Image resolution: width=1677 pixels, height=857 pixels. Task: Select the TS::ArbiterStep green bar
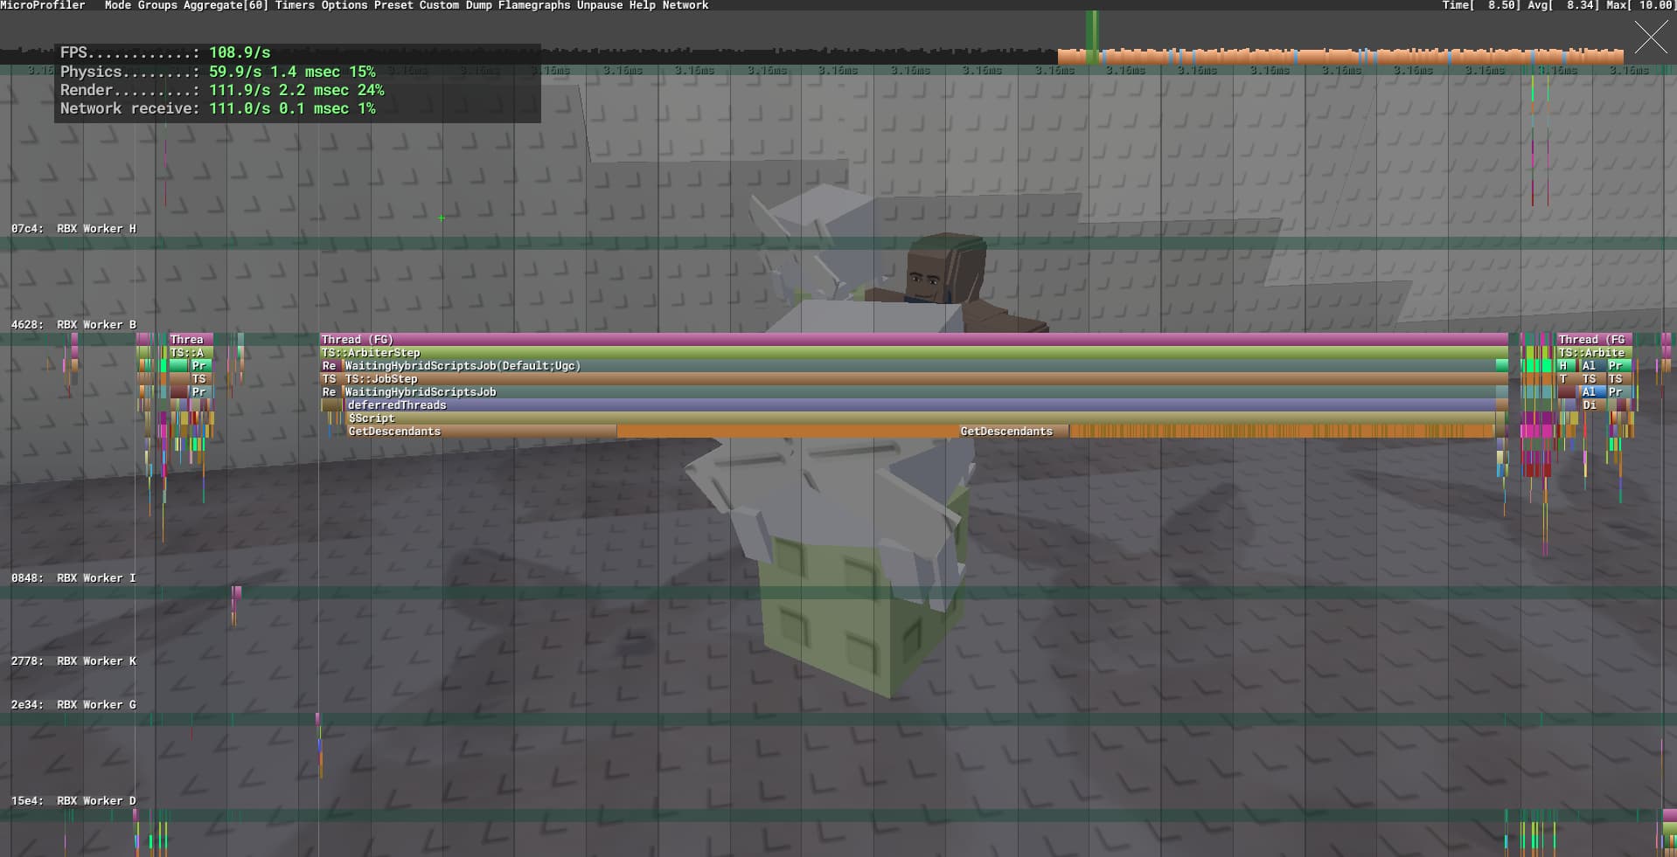point(914,352)
